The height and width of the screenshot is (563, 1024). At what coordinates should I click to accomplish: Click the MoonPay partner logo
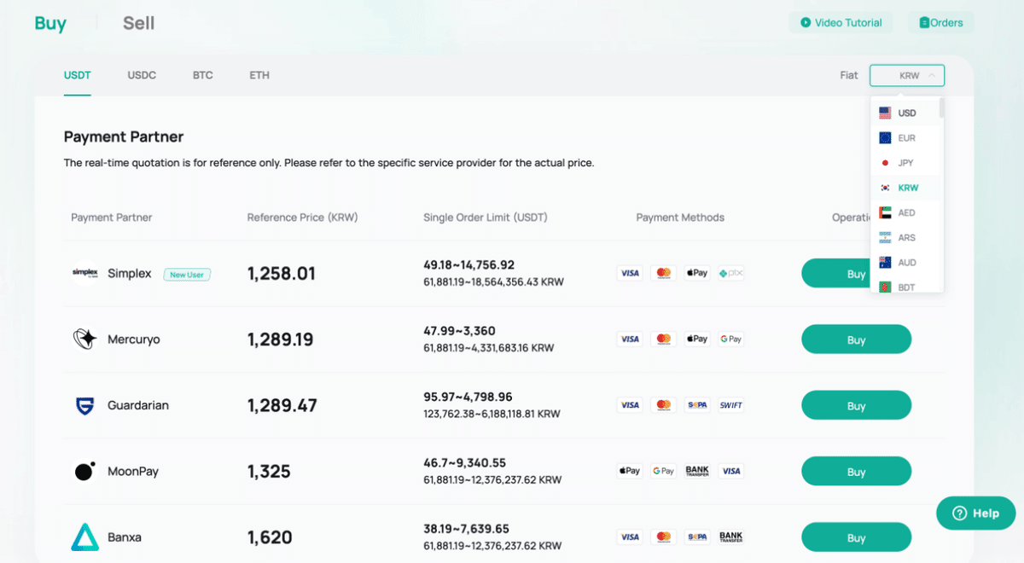(x=85, y=472)
